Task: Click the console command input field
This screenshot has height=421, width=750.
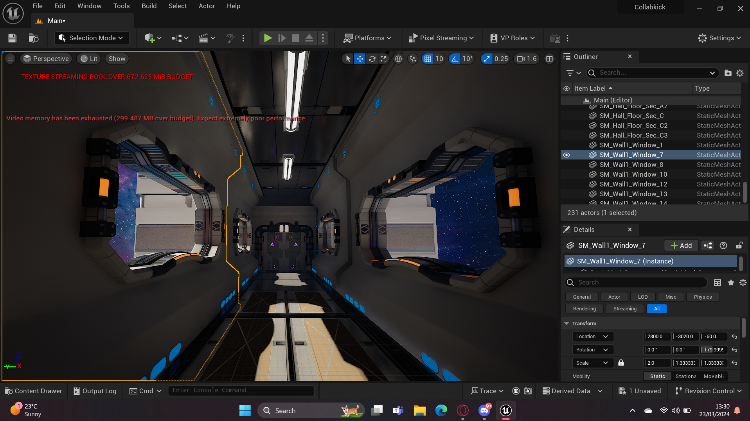Action: point(241,390)
